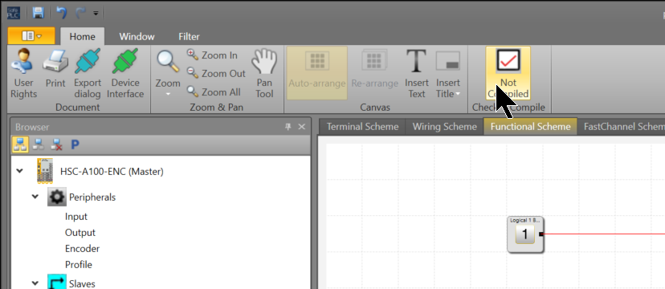Switch to the Home ribbon tab
The width and height of the screenshot is (665, 289).
[x=82, y=36]
